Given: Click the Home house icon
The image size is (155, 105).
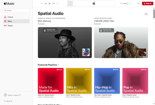Looking at the screenshot, I should (5, 17).
